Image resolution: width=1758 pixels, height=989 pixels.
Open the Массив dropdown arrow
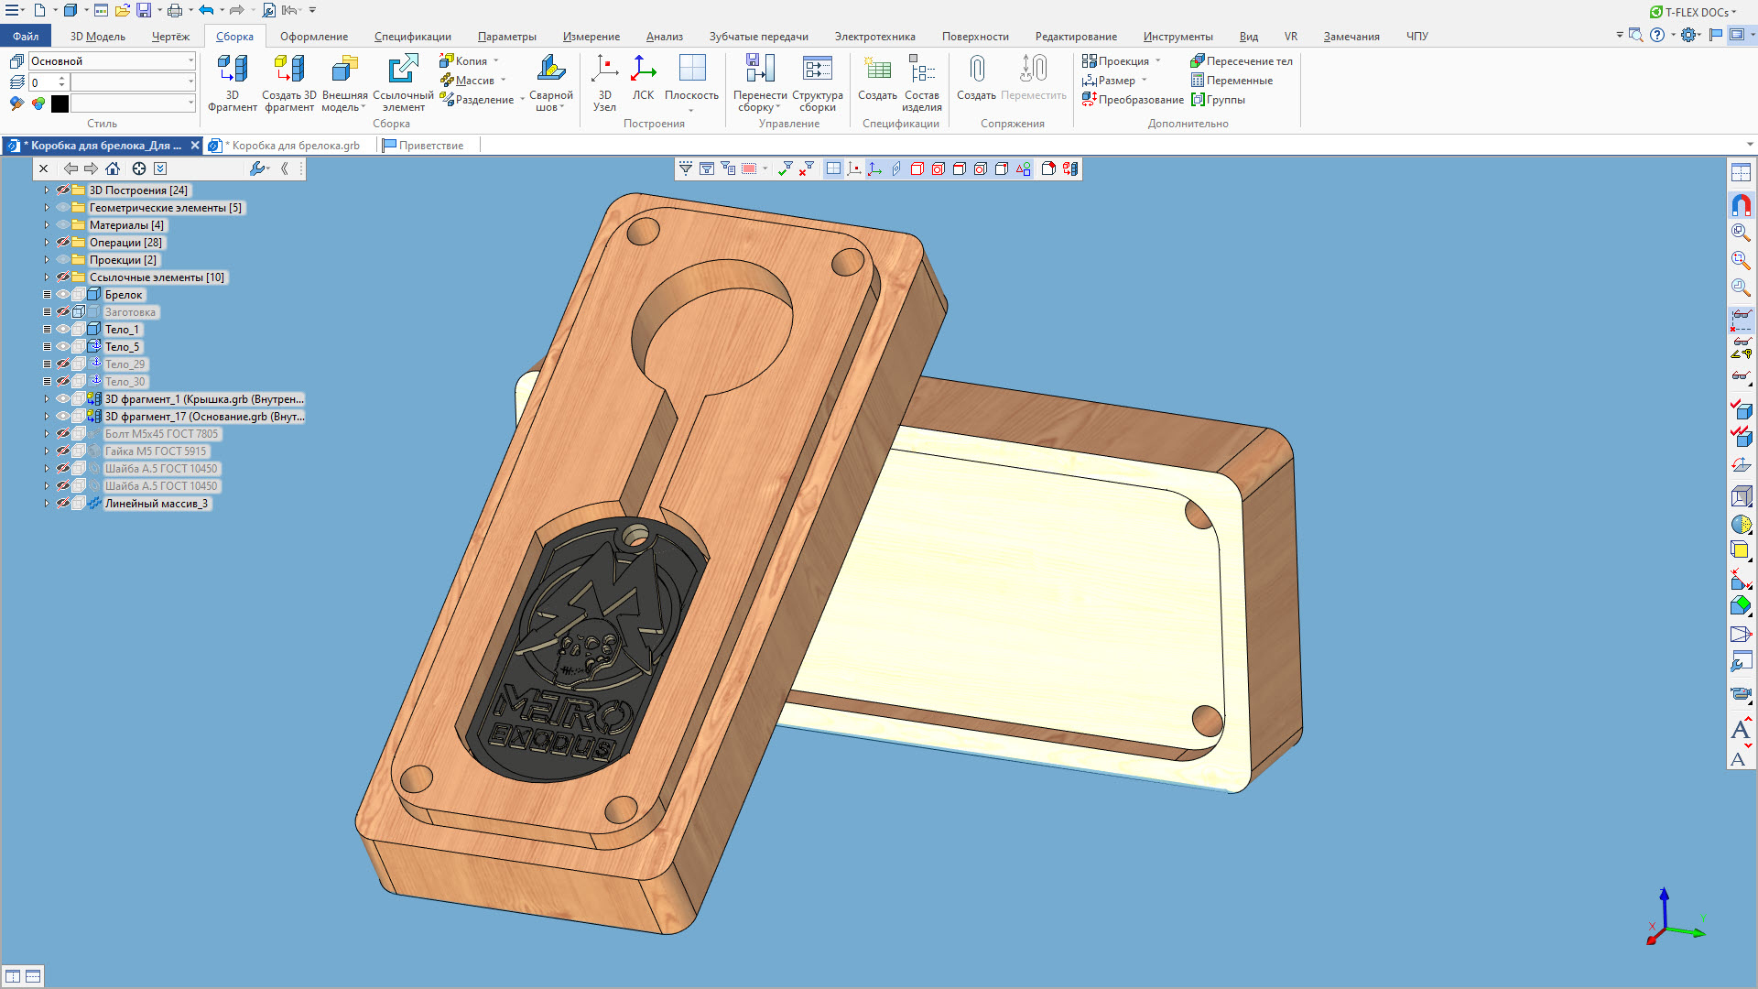tap(504, 81)
